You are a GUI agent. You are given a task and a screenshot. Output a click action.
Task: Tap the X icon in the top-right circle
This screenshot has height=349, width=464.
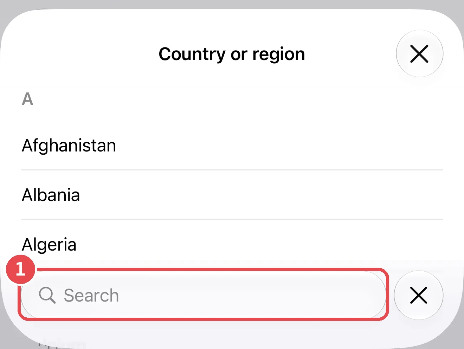[419, 54]
